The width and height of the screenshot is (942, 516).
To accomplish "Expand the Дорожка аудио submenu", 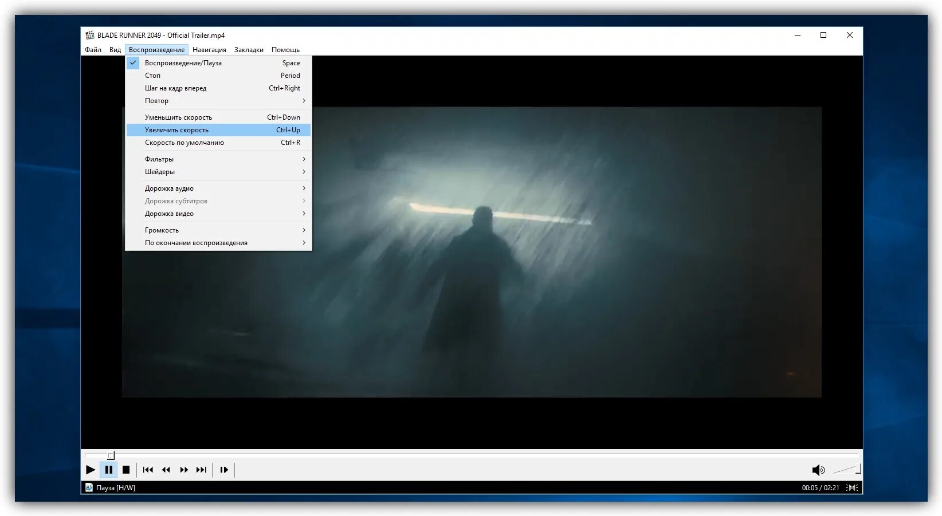I will coord(218,188).
